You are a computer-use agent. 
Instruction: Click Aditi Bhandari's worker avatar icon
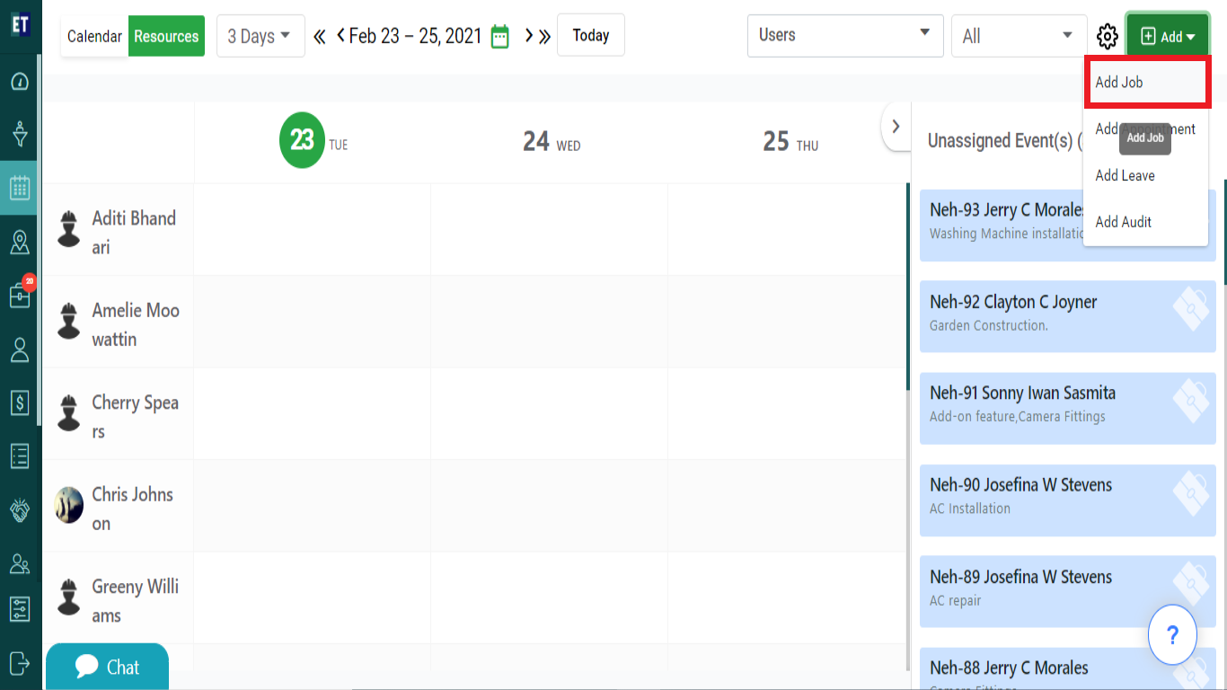69,229
